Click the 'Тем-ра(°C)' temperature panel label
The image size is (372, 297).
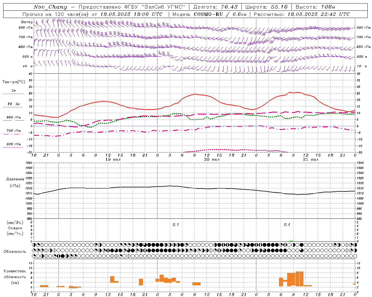(x=14, y=82)
